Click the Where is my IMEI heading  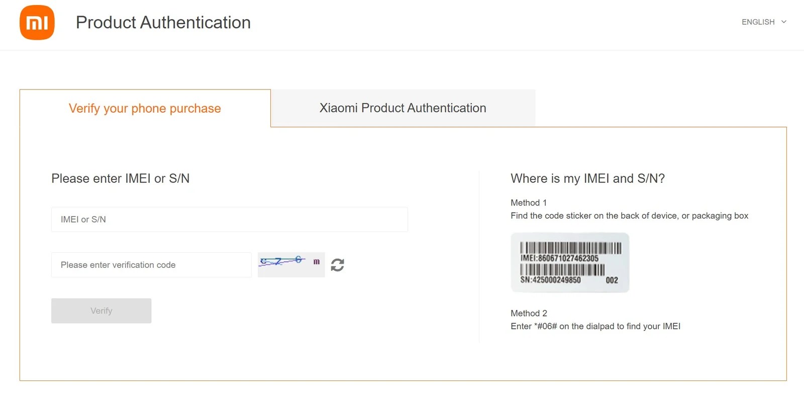587,178
